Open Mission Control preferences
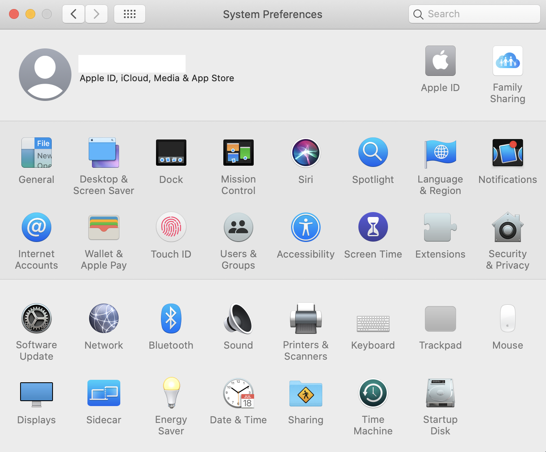The height and width of the screenshot is (452, 546). click(238, 153)
